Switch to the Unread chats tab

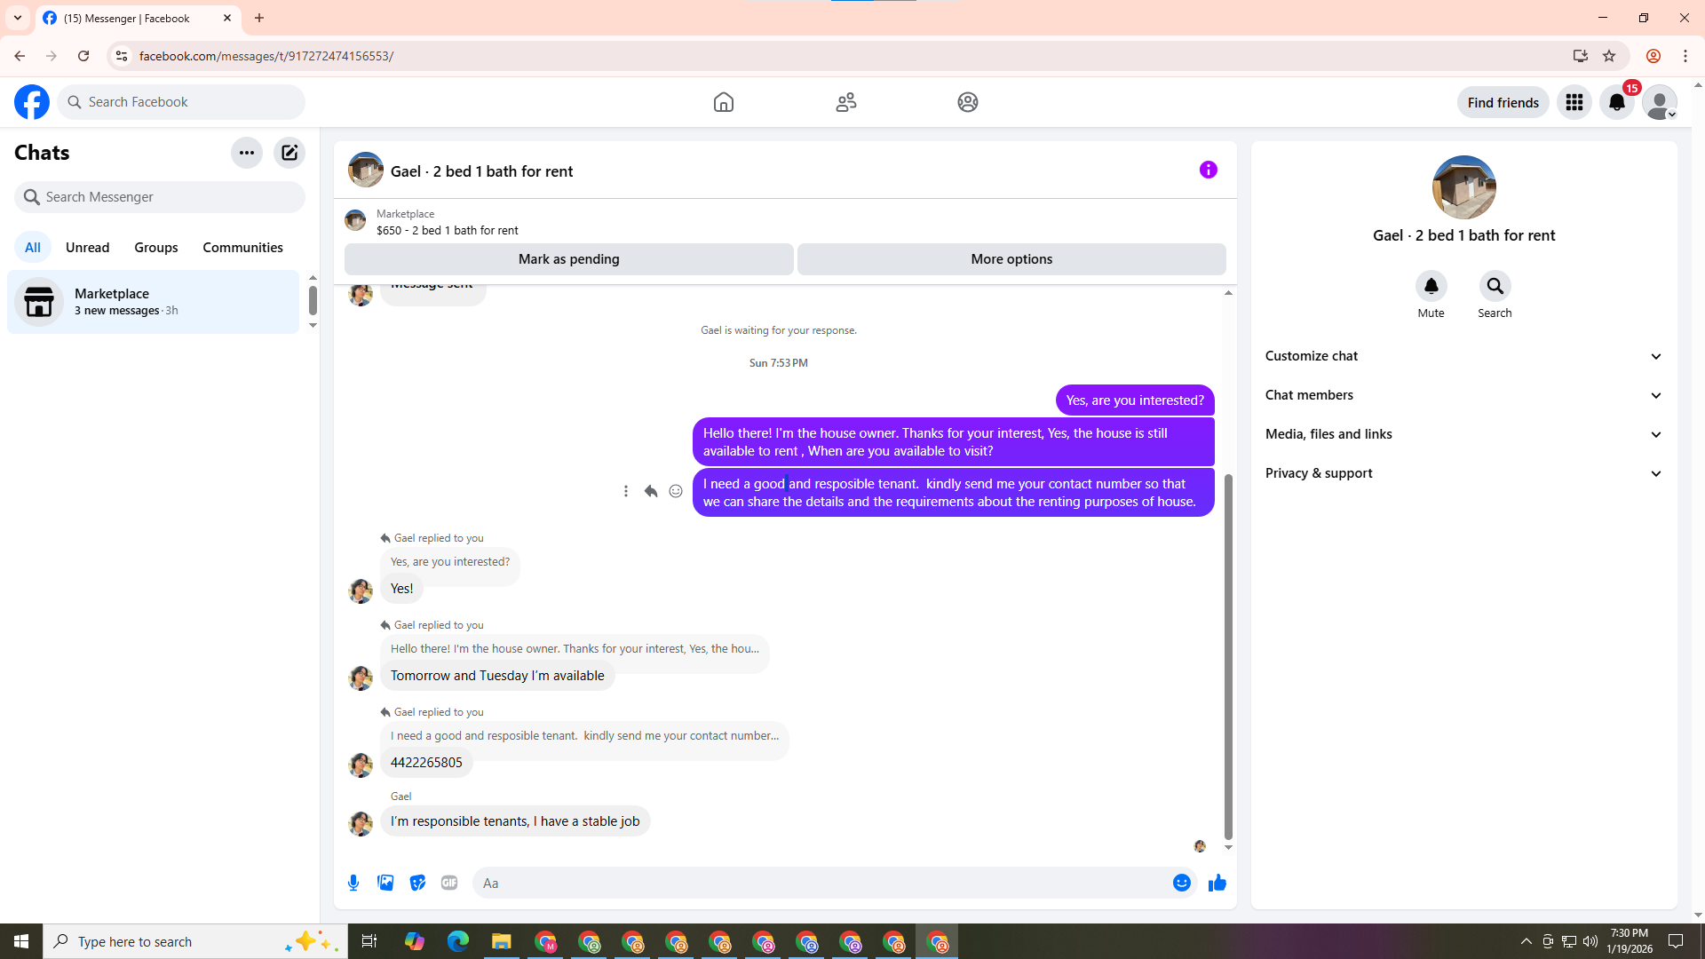point(87,247)
